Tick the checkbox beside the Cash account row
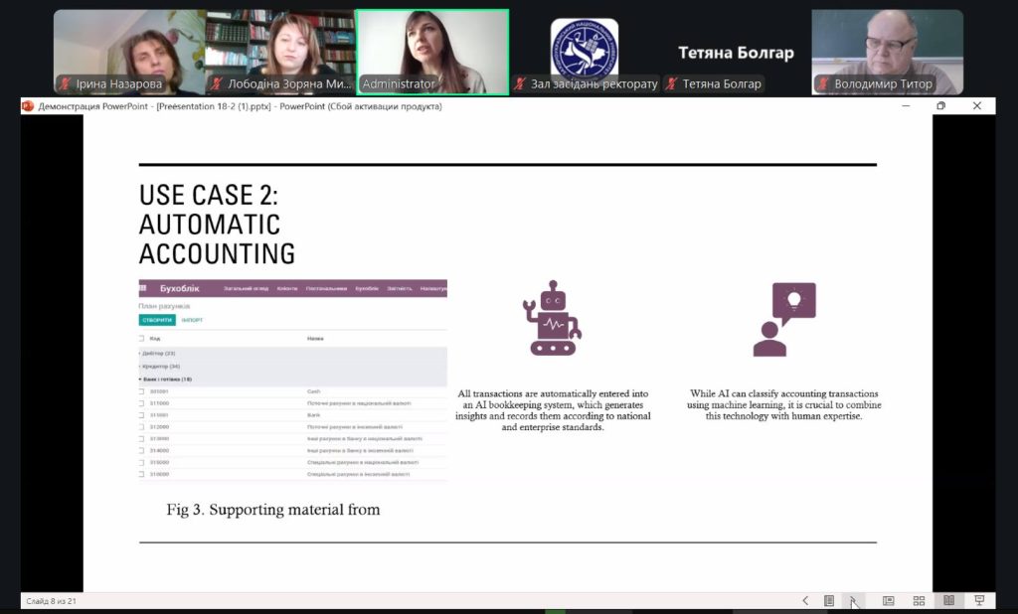 click(x=142, y=391)
